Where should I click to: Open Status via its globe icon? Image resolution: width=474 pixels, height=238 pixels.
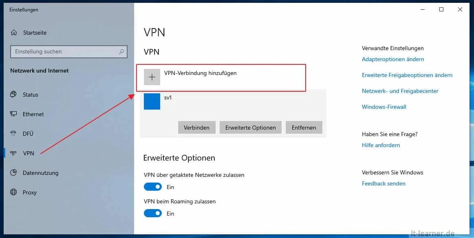[x=13, y=94]
